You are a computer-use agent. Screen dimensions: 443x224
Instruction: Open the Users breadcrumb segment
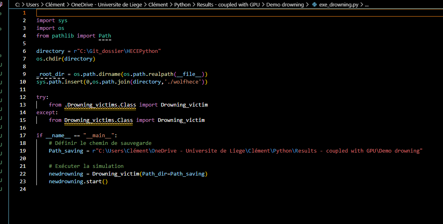coord(33,5)
